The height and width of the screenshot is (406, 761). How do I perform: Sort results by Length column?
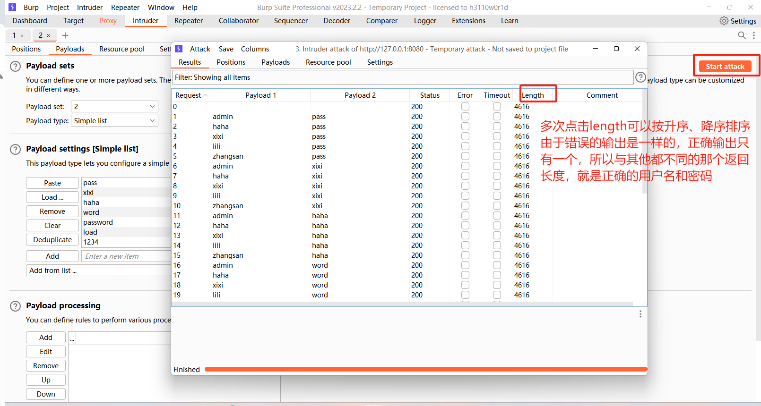pyautogui.click(x=533, y=95)
